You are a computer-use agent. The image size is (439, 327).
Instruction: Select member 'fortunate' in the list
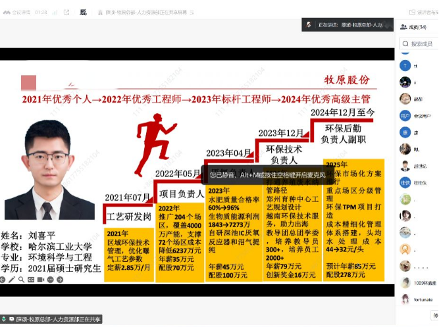421,299
